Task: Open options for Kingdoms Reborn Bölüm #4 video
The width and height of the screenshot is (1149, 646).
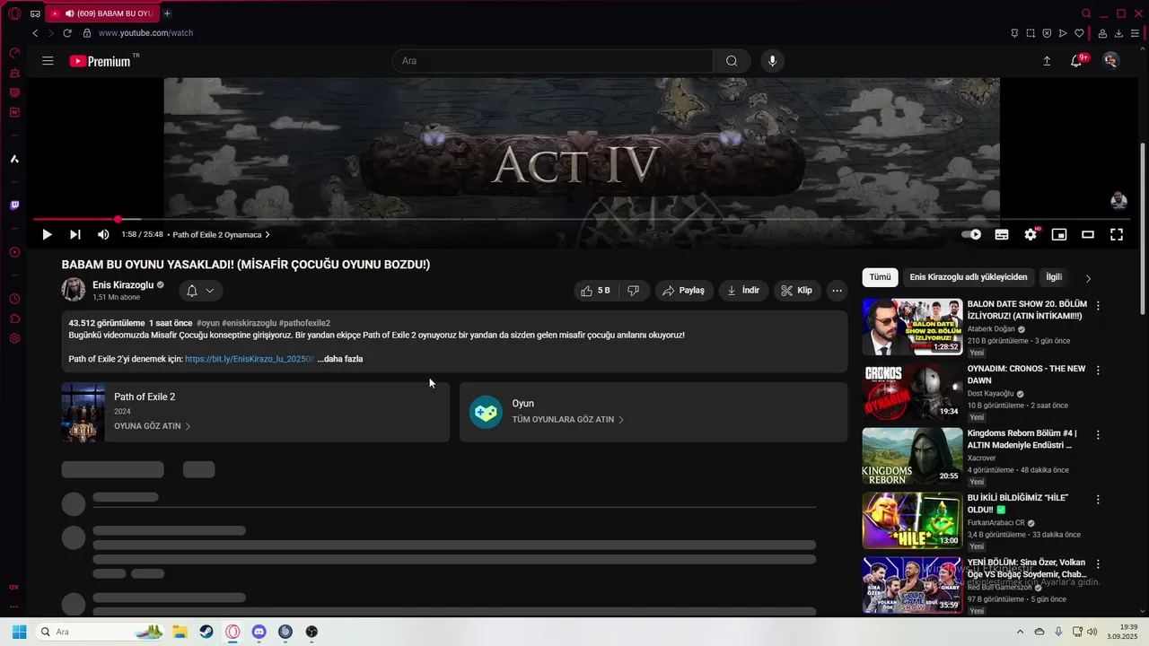Action: [1098, 434]
